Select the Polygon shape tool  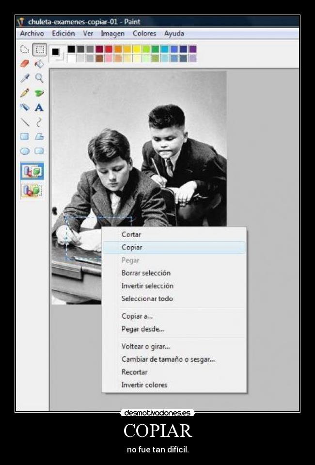(x=39, y=136)
